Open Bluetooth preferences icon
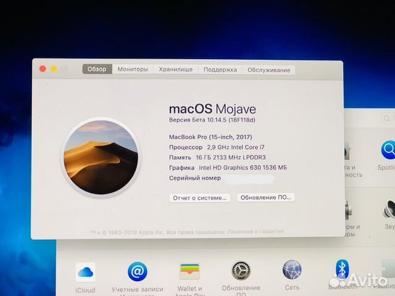395x296 pixels. [x=342, y=269]
